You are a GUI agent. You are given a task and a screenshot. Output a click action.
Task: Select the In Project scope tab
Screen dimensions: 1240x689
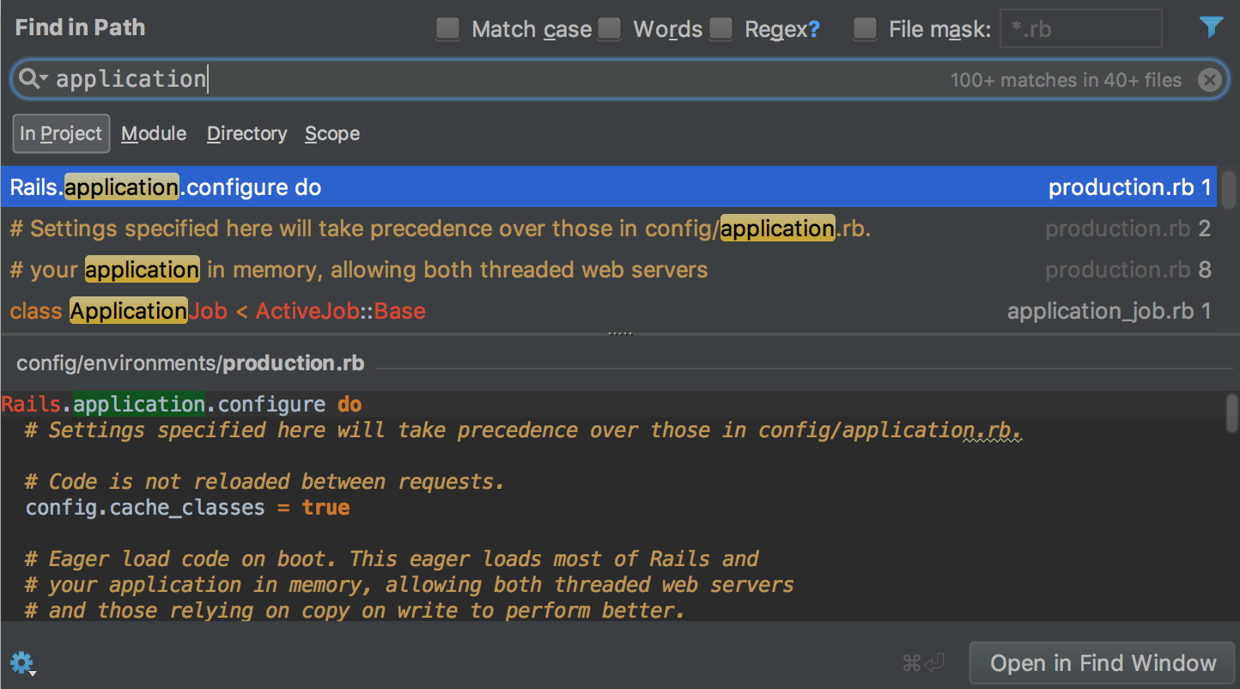click(61, 133)
